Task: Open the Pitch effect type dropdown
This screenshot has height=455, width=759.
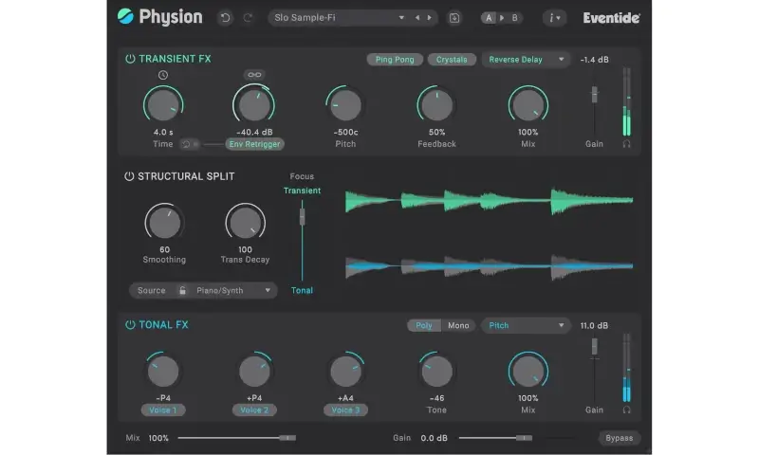Action: click(526, 325)
